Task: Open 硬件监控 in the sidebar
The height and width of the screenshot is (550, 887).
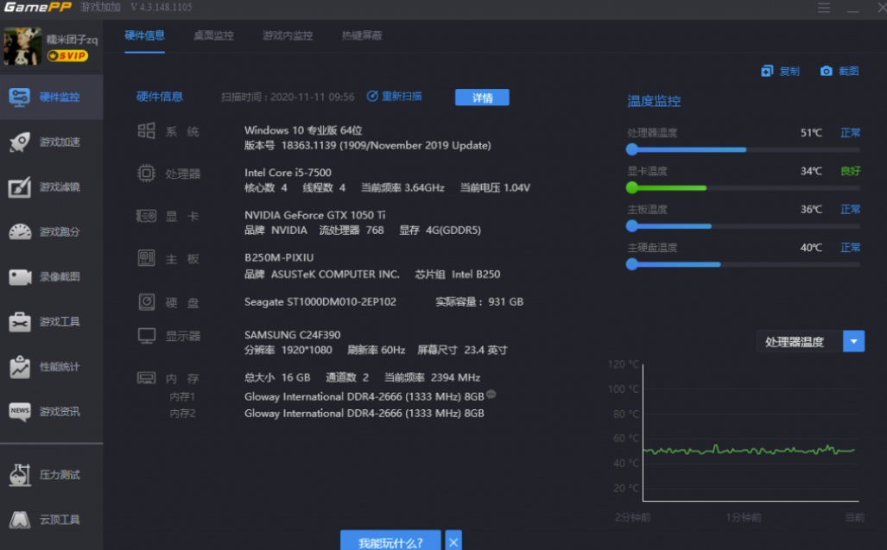Action: 52,97
